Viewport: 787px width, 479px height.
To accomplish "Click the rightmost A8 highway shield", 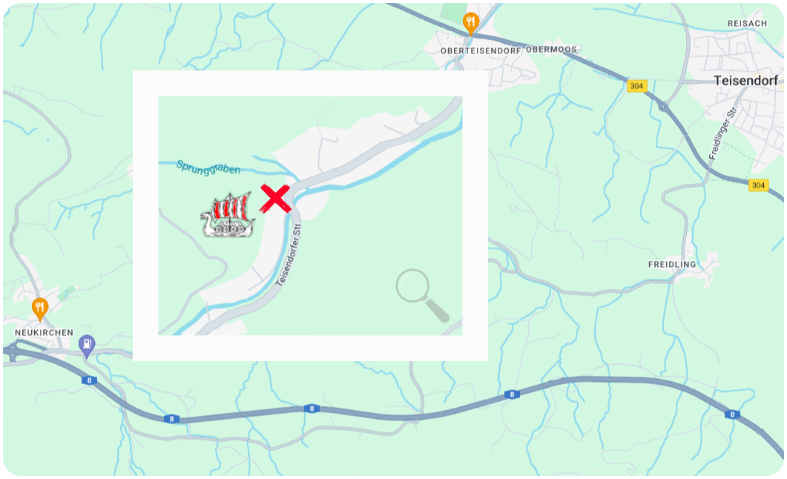I will tap(732, 414).
